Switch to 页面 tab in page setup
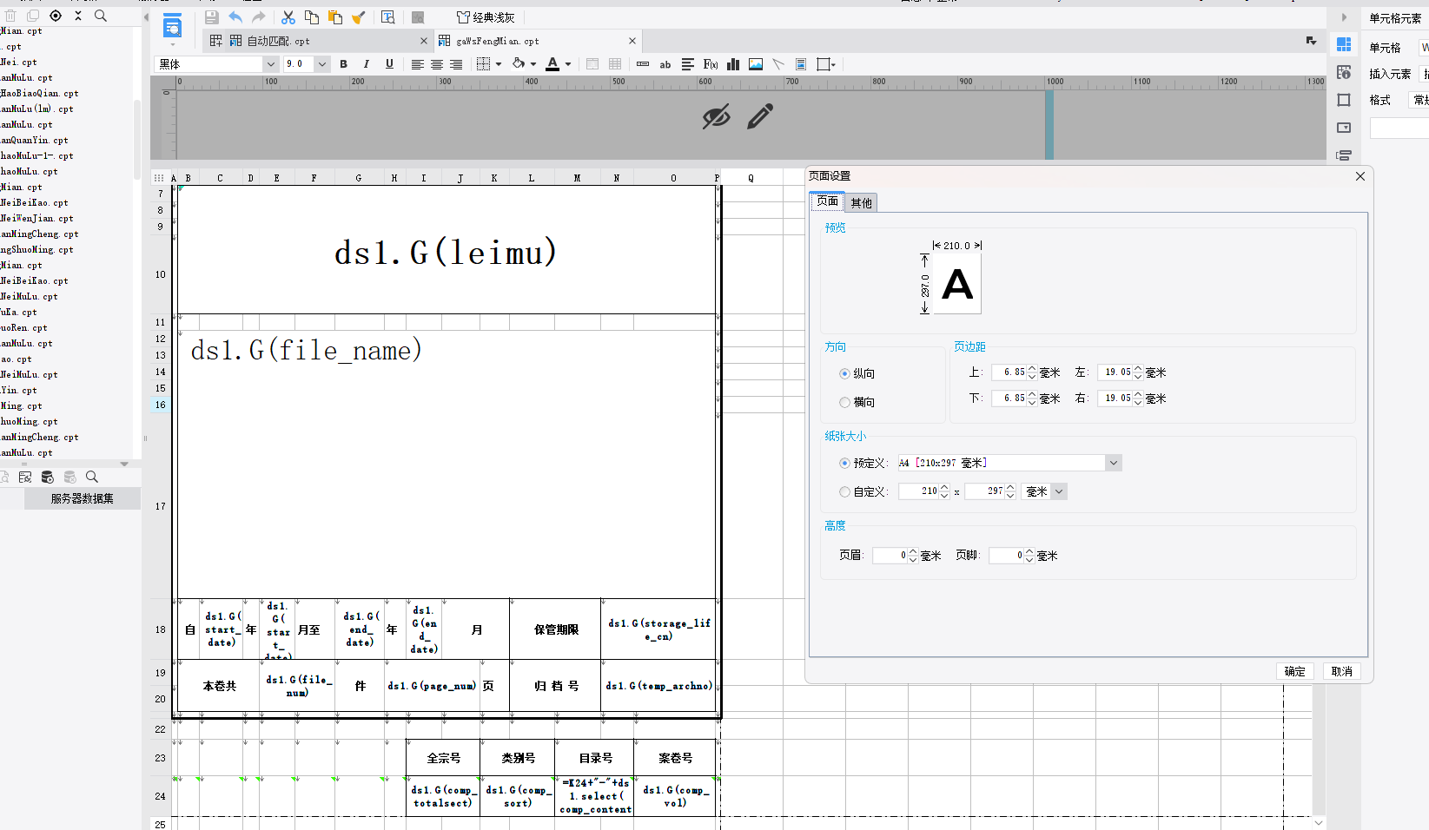1429x830 pixels. point(828,201)
